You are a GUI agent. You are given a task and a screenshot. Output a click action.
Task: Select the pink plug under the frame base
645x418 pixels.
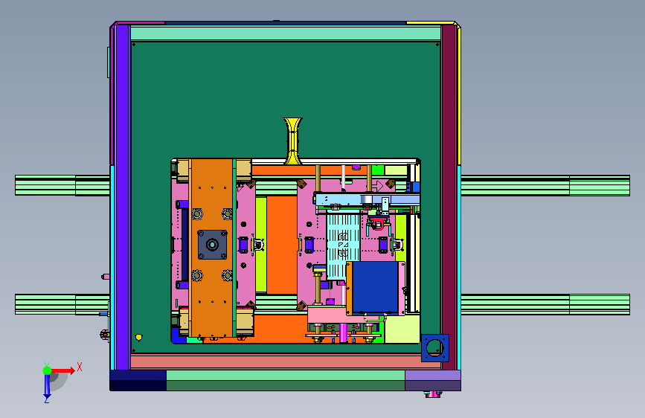[x=433, y=394]
